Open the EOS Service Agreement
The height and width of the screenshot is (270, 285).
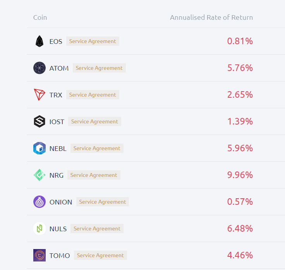93,41
